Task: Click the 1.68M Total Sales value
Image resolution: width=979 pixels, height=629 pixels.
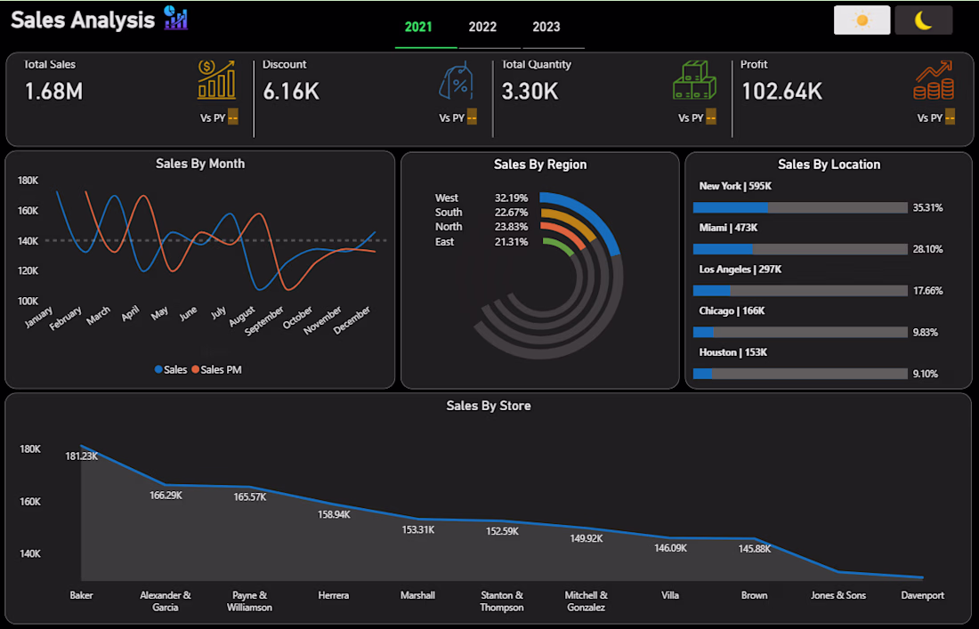Action: pyautogui.click(x=53, y=92)
